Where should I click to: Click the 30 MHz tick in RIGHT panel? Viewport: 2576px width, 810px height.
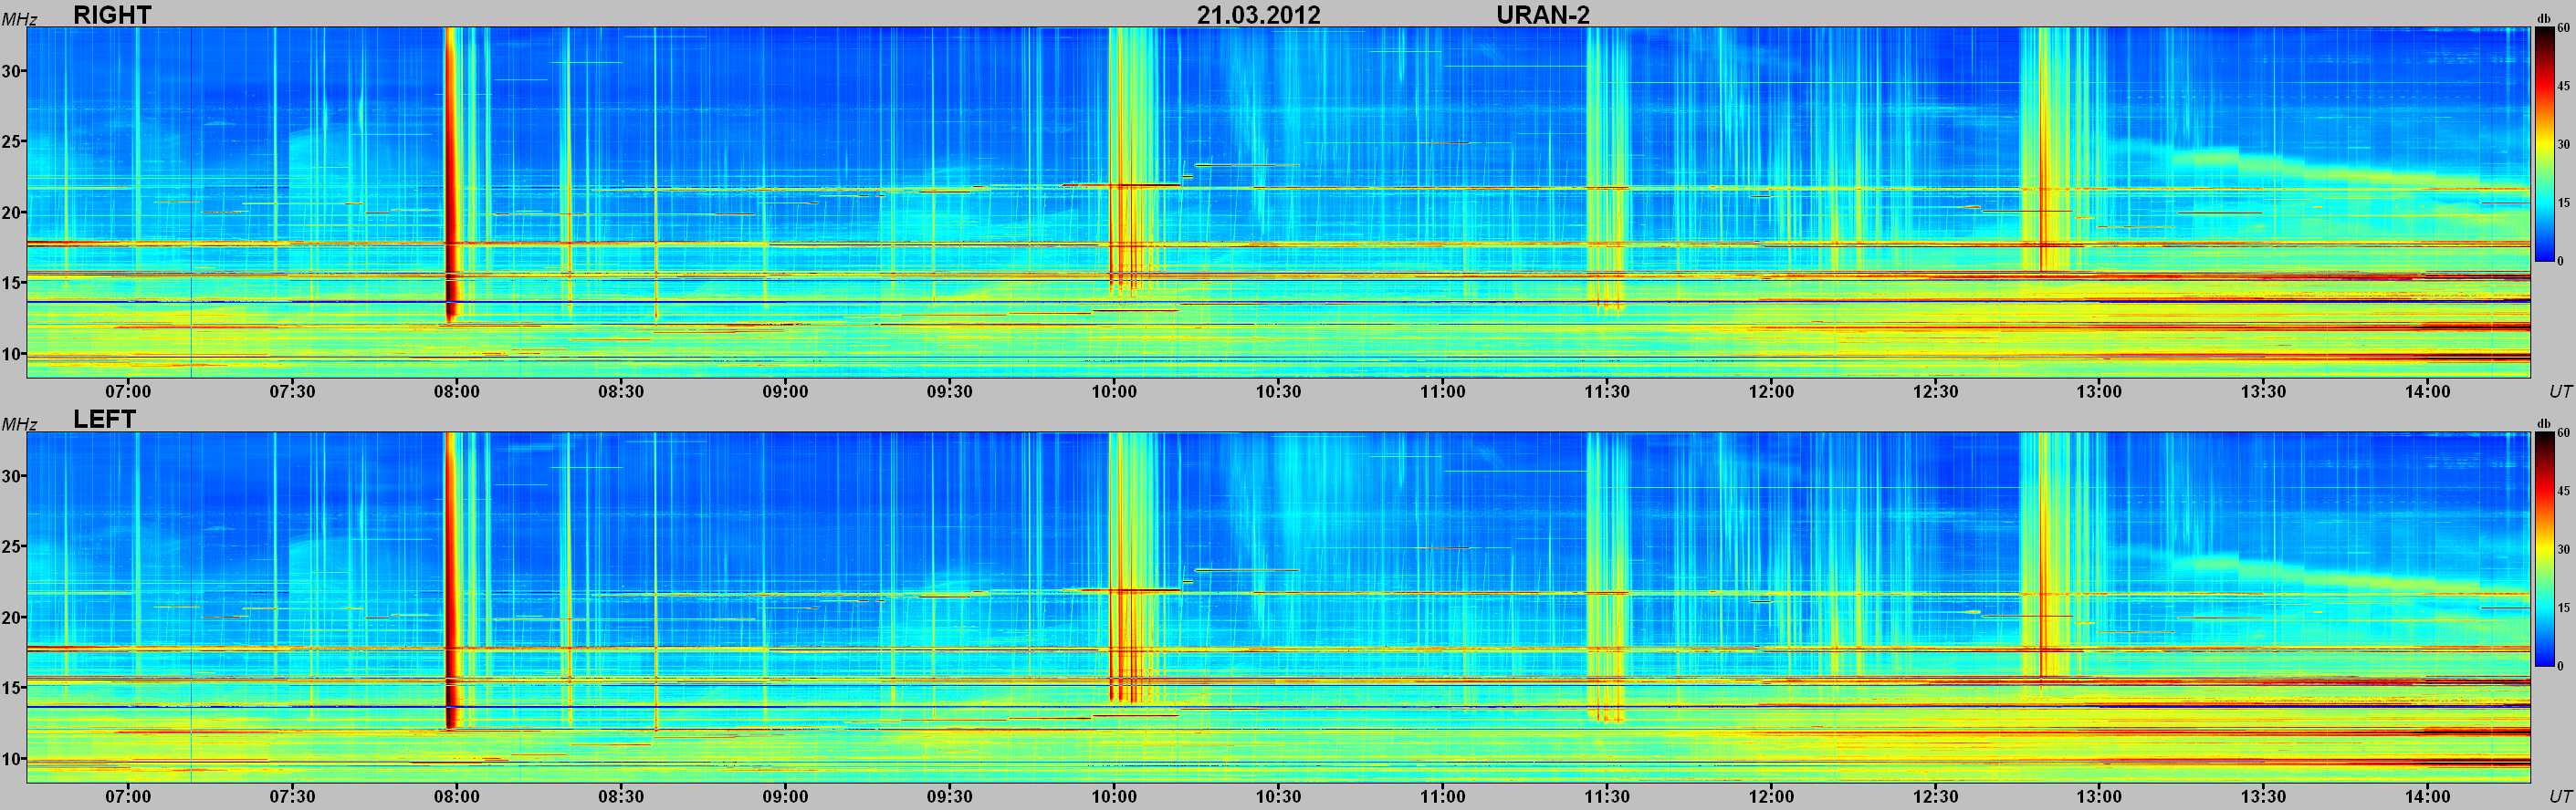12,71
